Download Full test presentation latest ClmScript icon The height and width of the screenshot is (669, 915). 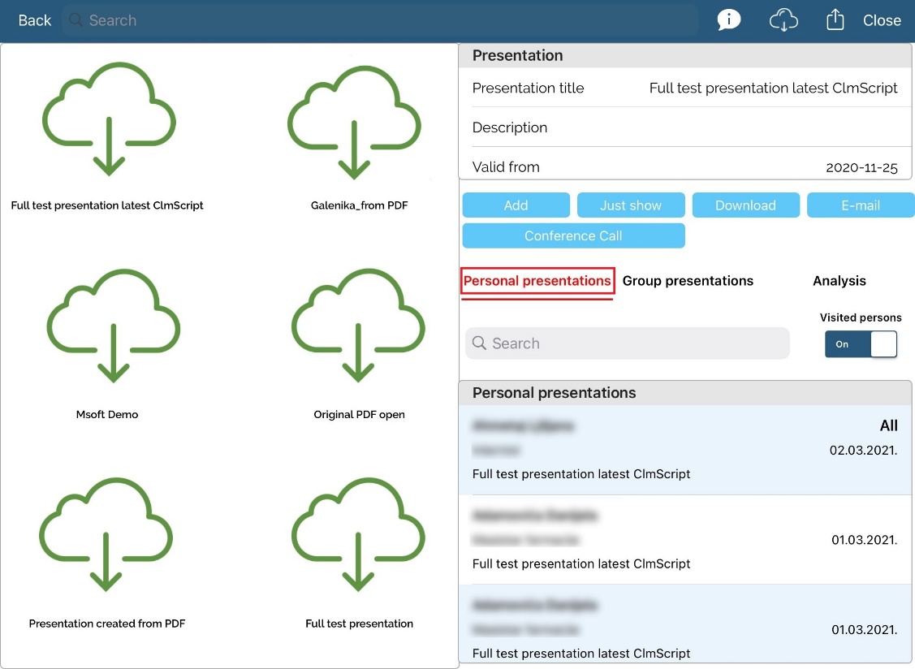coord(109,122)
